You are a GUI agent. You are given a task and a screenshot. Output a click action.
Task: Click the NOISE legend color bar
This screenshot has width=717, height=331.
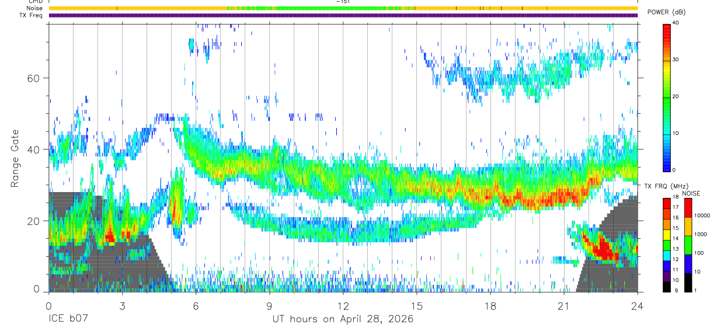click(x=688, y=245)
